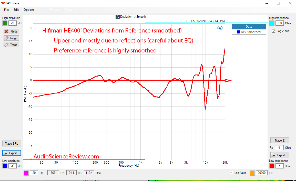
Task: Click the cursor impedance readout 112.4
Action: click(89, 173)
